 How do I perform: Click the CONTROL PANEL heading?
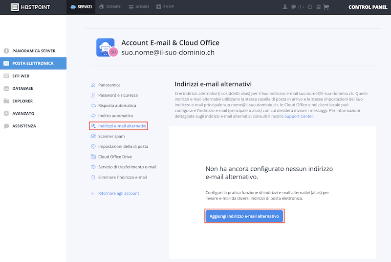[x=368, y=7]
